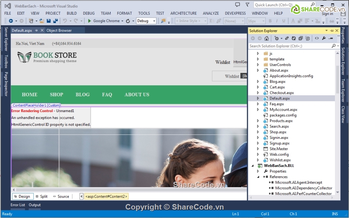Collapse the WebBanSach.BLL project node
Screen dimensions: 349x218
[253, 166]
